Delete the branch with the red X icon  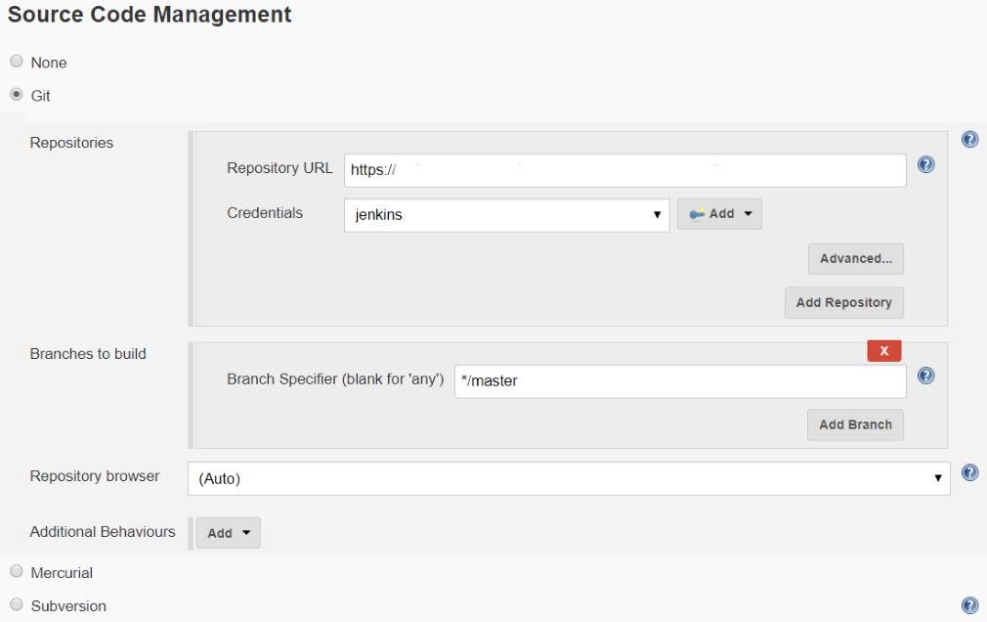click(883, 349)
